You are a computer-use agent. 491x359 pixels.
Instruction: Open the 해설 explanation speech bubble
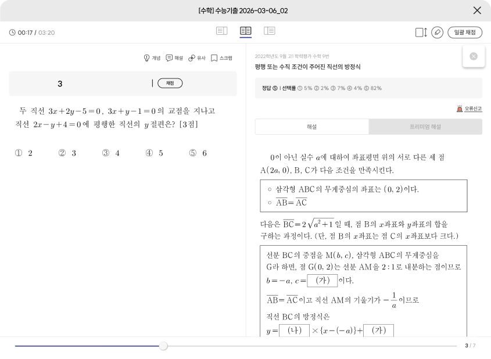pos(174,58)
